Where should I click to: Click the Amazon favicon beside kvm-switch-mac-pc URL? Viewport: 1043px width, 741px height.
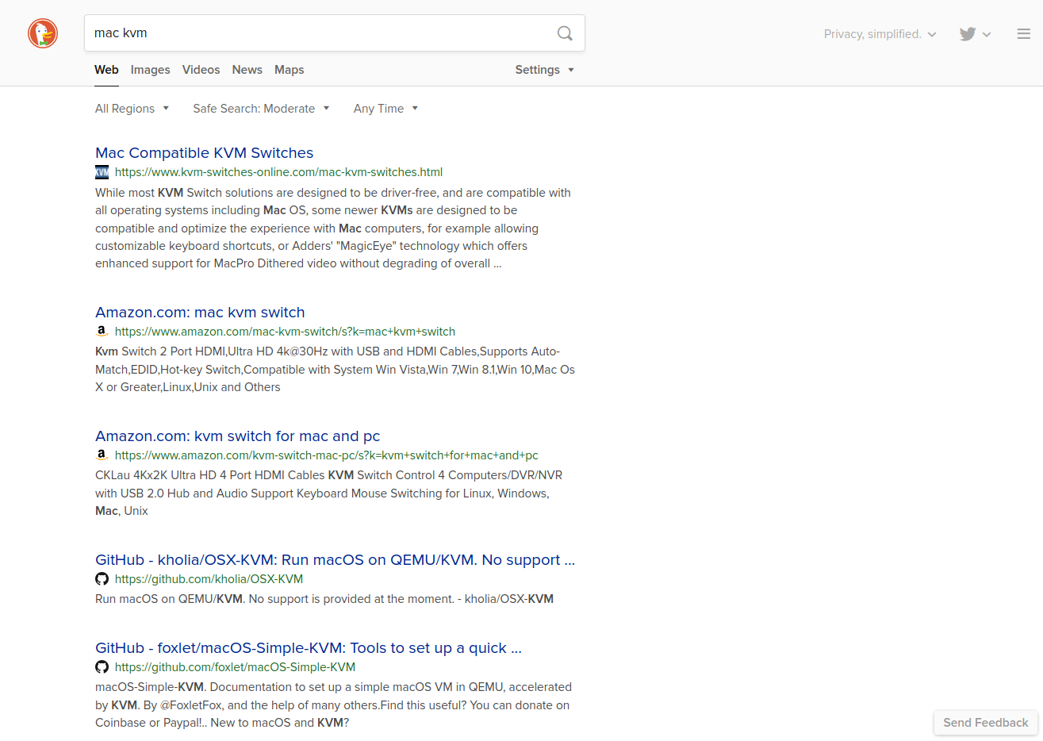[x=102, y=455]
